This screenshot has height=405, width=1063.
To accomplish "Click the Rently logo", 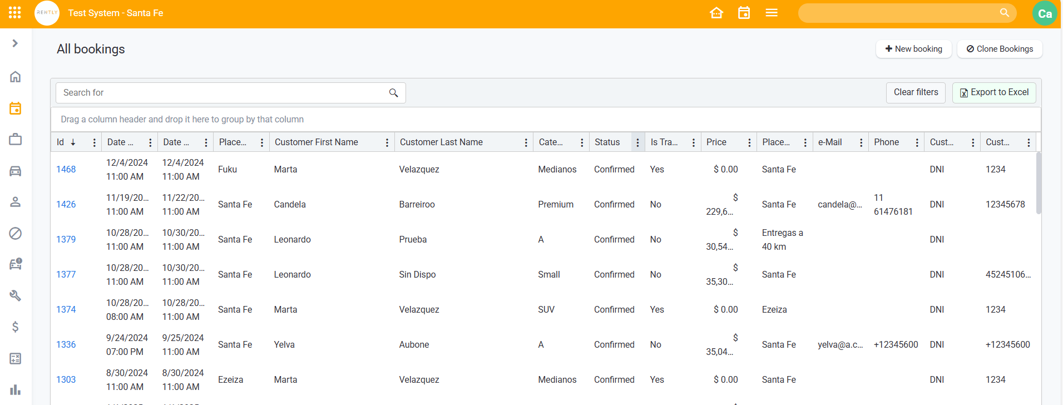I will click(x=47, y=13).
